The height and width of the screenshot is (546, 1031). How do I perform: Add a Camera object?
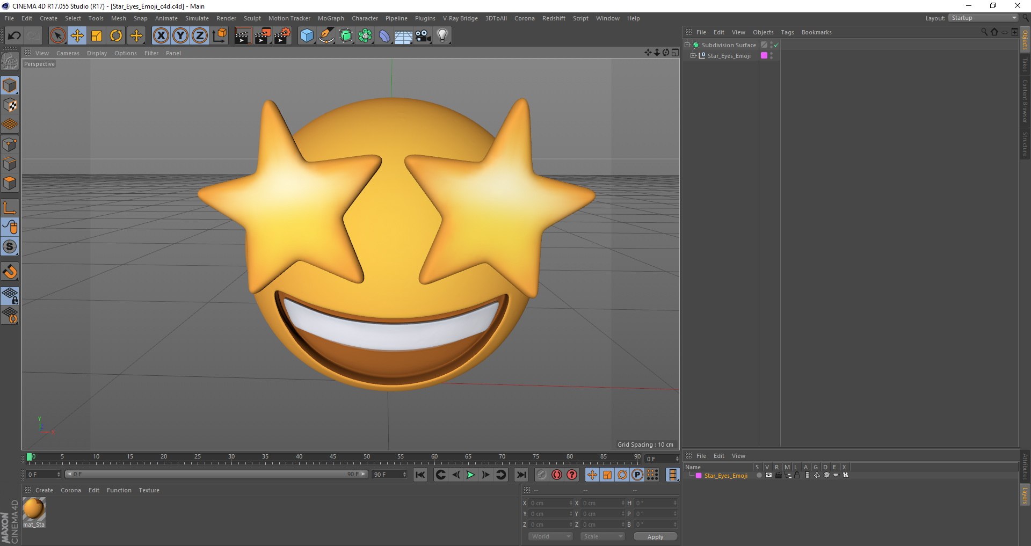coord(423,36)
